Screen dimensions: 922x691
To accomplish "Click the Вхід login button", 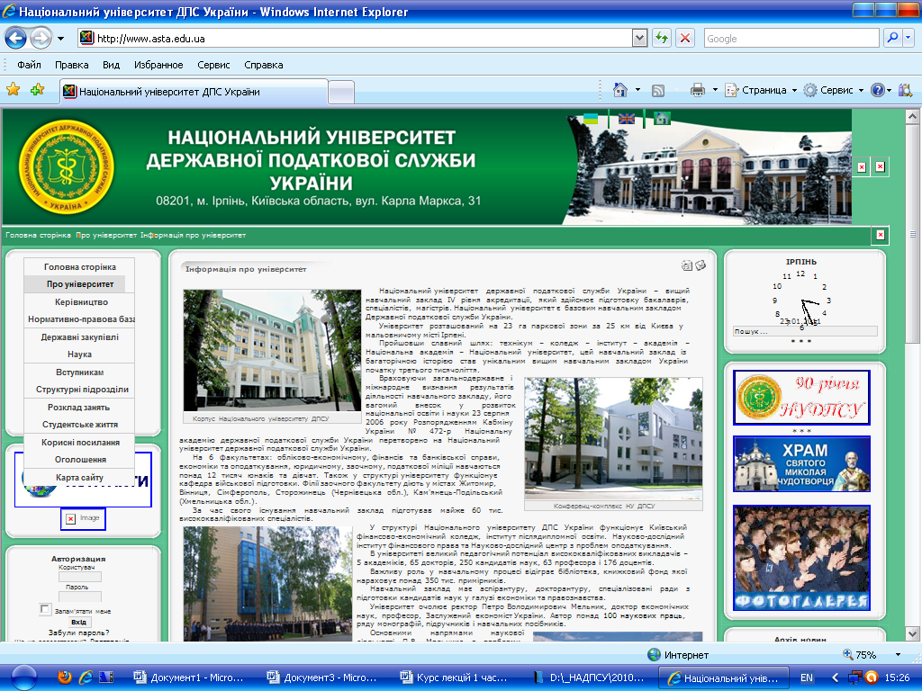I will coord(79,623).
